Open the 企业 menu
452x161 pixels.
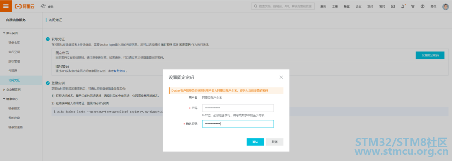(x=359, y=6)
